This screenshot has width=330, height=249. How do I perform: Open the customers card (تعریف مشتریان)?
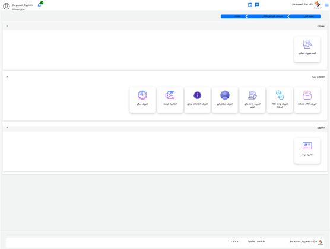pyautogui.click(x=225, y=100)
